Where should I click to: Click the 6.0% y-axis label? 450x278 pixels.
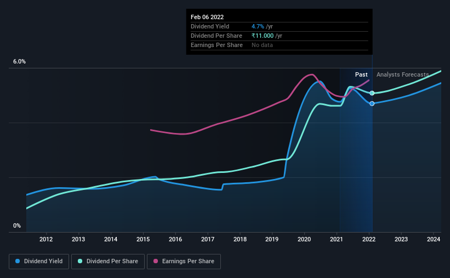click(x=19, y=62)
